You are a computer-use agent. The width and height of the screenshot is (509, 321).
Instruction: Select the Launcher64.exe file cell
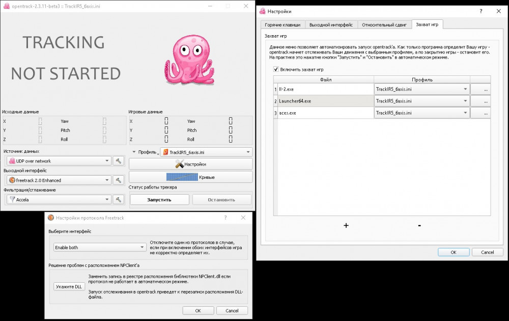(x=326, y=101)
